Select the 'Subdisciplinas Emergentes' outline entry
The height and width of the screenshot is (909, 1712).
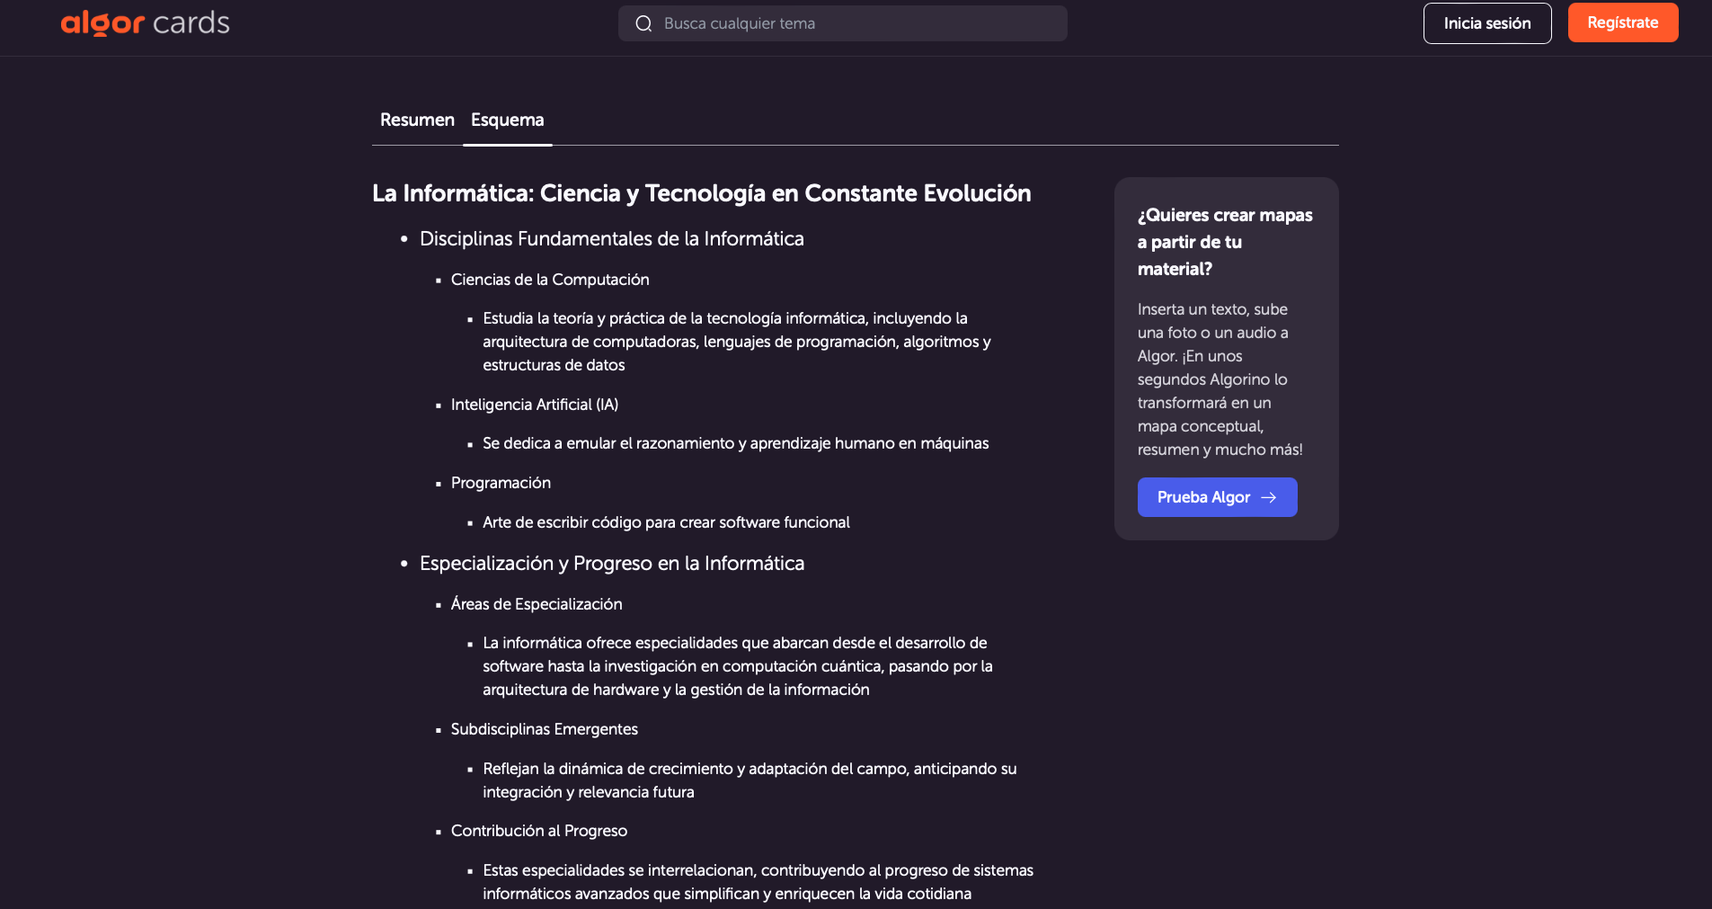point(544,729)
